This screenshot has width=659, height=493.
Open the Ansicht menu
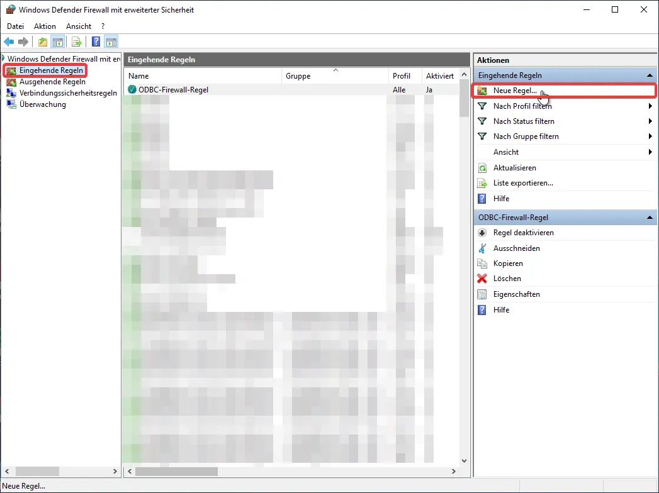[x=79, y=26]
